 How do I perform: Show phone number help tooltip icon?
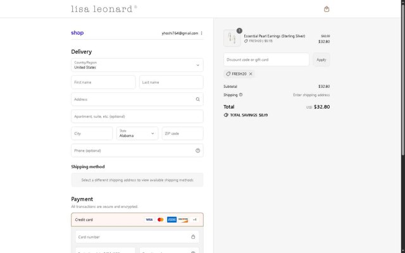(x=197, y=151)
